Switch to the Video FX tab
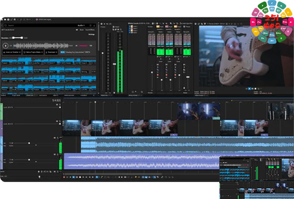The height and width of the screenshot is (199, 294). tap(56, 95)
